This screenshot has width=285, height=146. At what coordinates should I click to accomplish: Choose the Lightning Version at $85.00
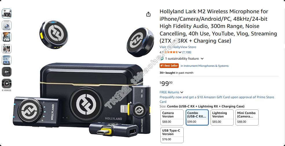pos(222,117)
